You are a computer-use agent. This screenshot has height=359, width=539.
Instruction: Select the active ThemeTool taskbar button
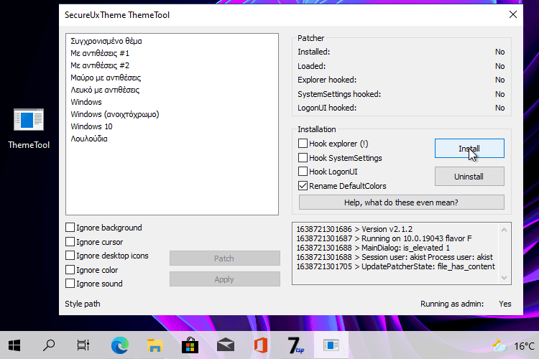pyautogui.click(x=331, y=345)
